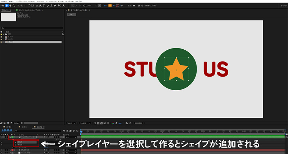Open the File menu
The image size is (288, 154).
click(x=4, y=1)
